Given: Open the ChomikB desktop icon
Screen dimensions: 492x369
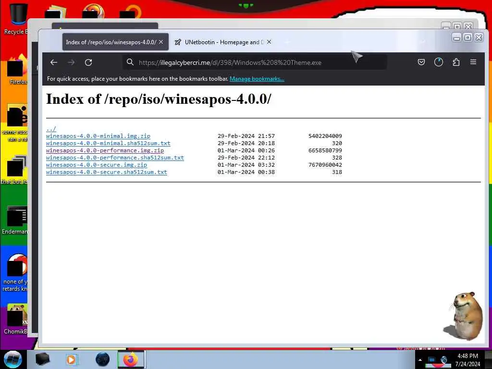Looking at the screenshot, I should pyautogui.click(x=16, y=319).
